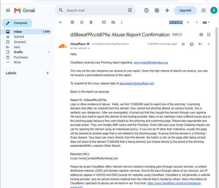Click the '4:40 AM' timestamp
This screenshot has height=188, width=219.
pos(162,44)
